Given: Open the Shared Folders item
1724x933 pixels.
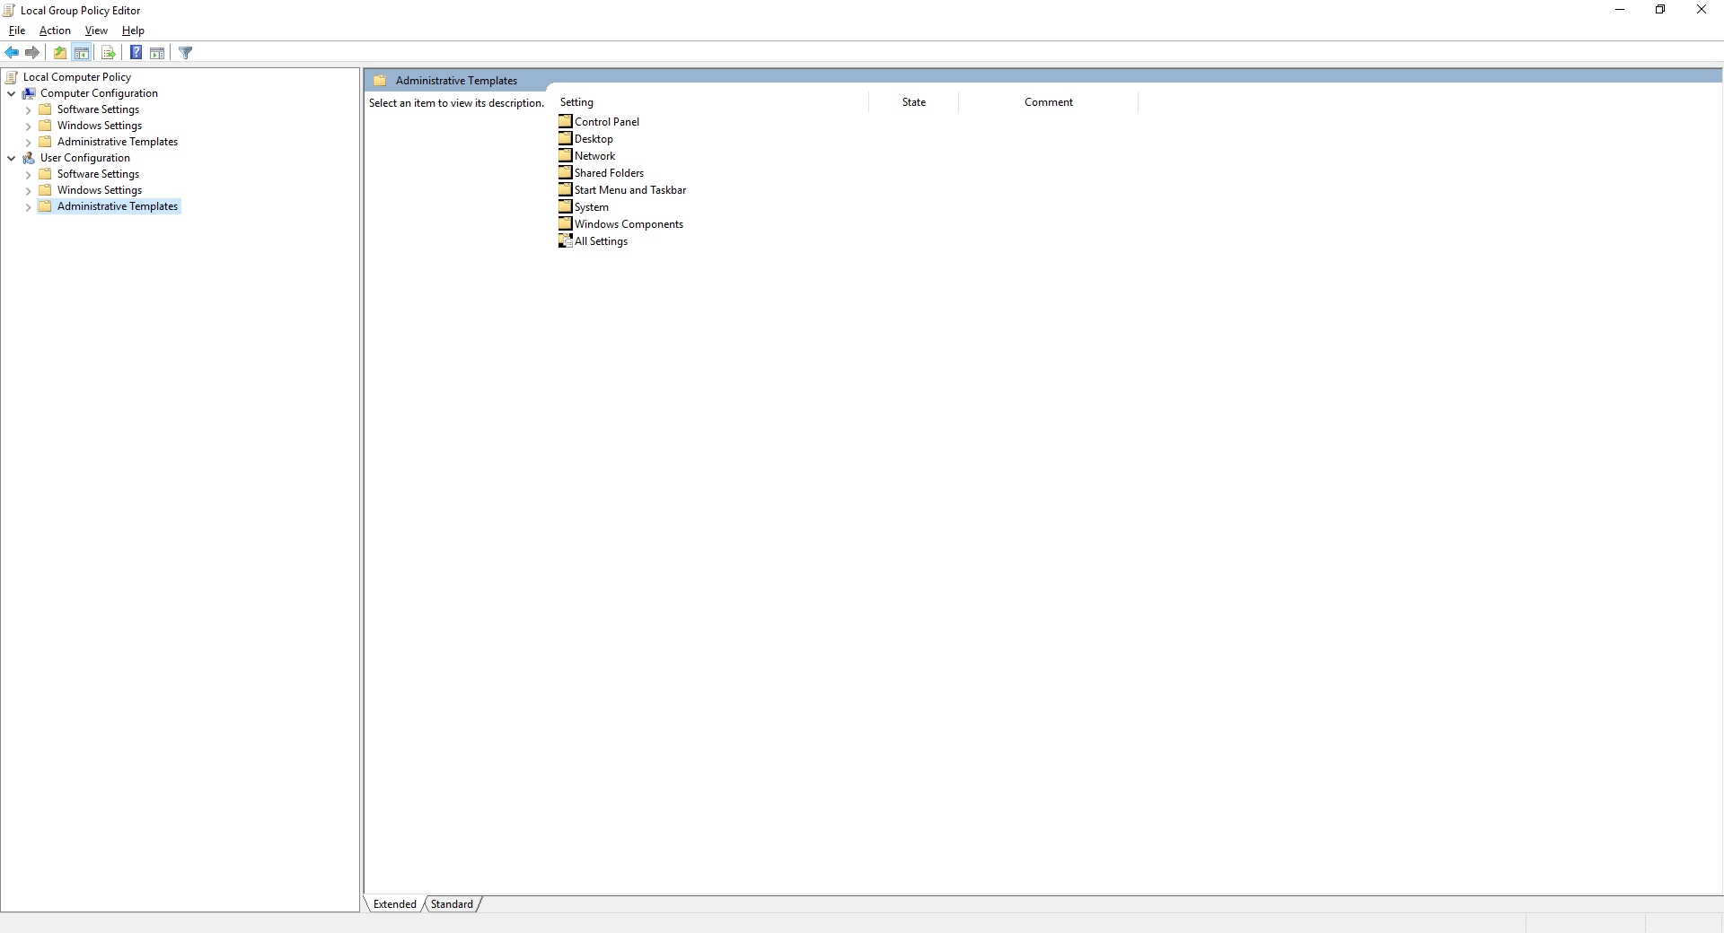Looking at the screenshot, I should click(x=609, y=173).
